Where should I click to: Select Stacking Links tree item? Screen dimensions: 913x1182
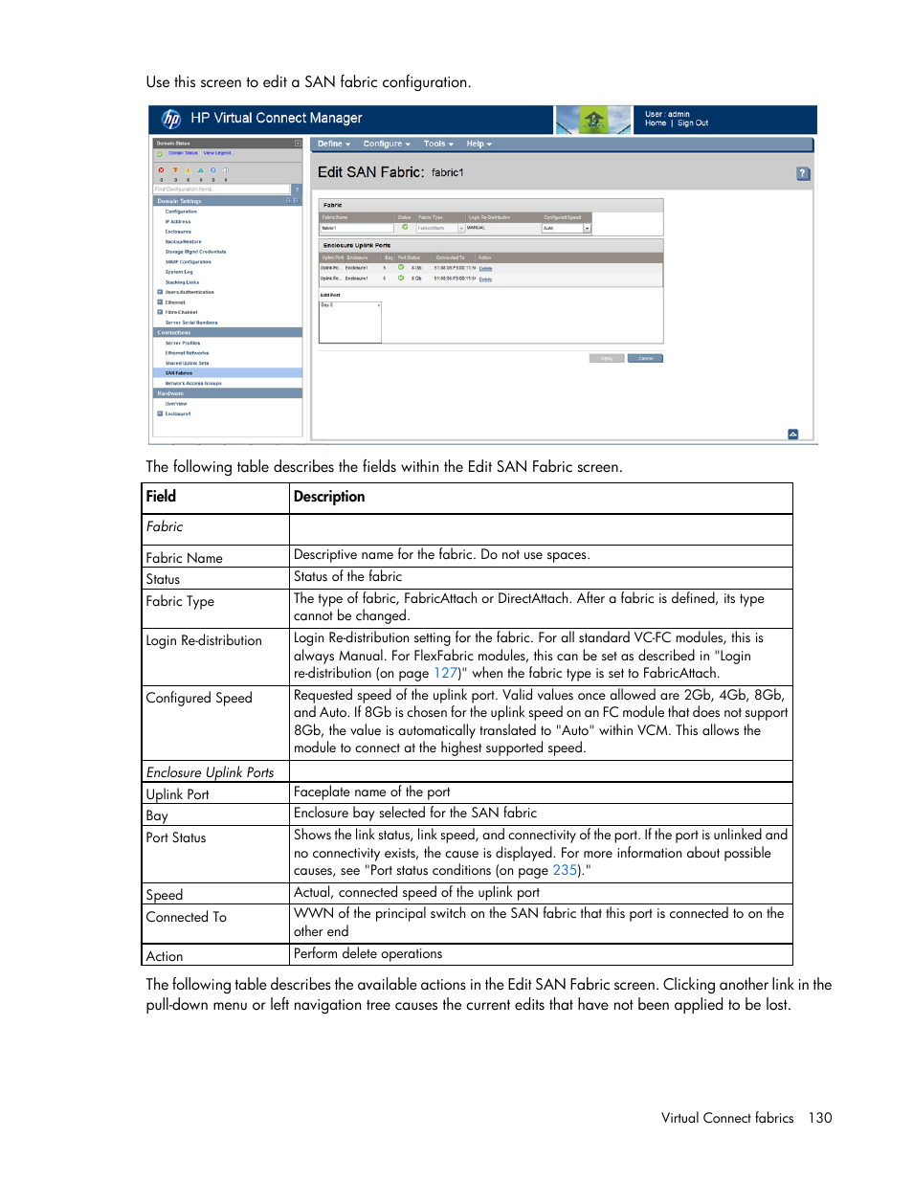[x=182, y=282]
